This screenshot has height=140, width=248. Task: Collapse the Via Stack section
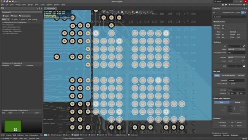[214, 72]
